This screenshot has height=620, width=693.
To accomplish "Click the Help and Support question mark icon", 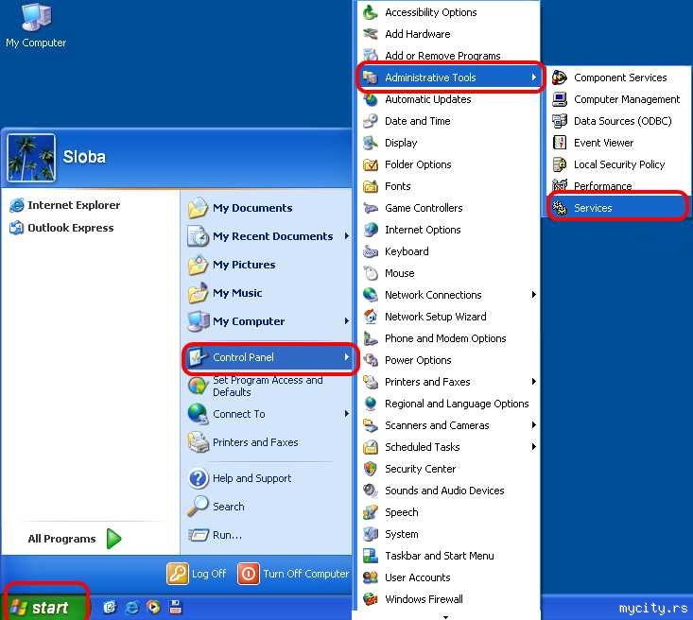I will pos(198,478).
